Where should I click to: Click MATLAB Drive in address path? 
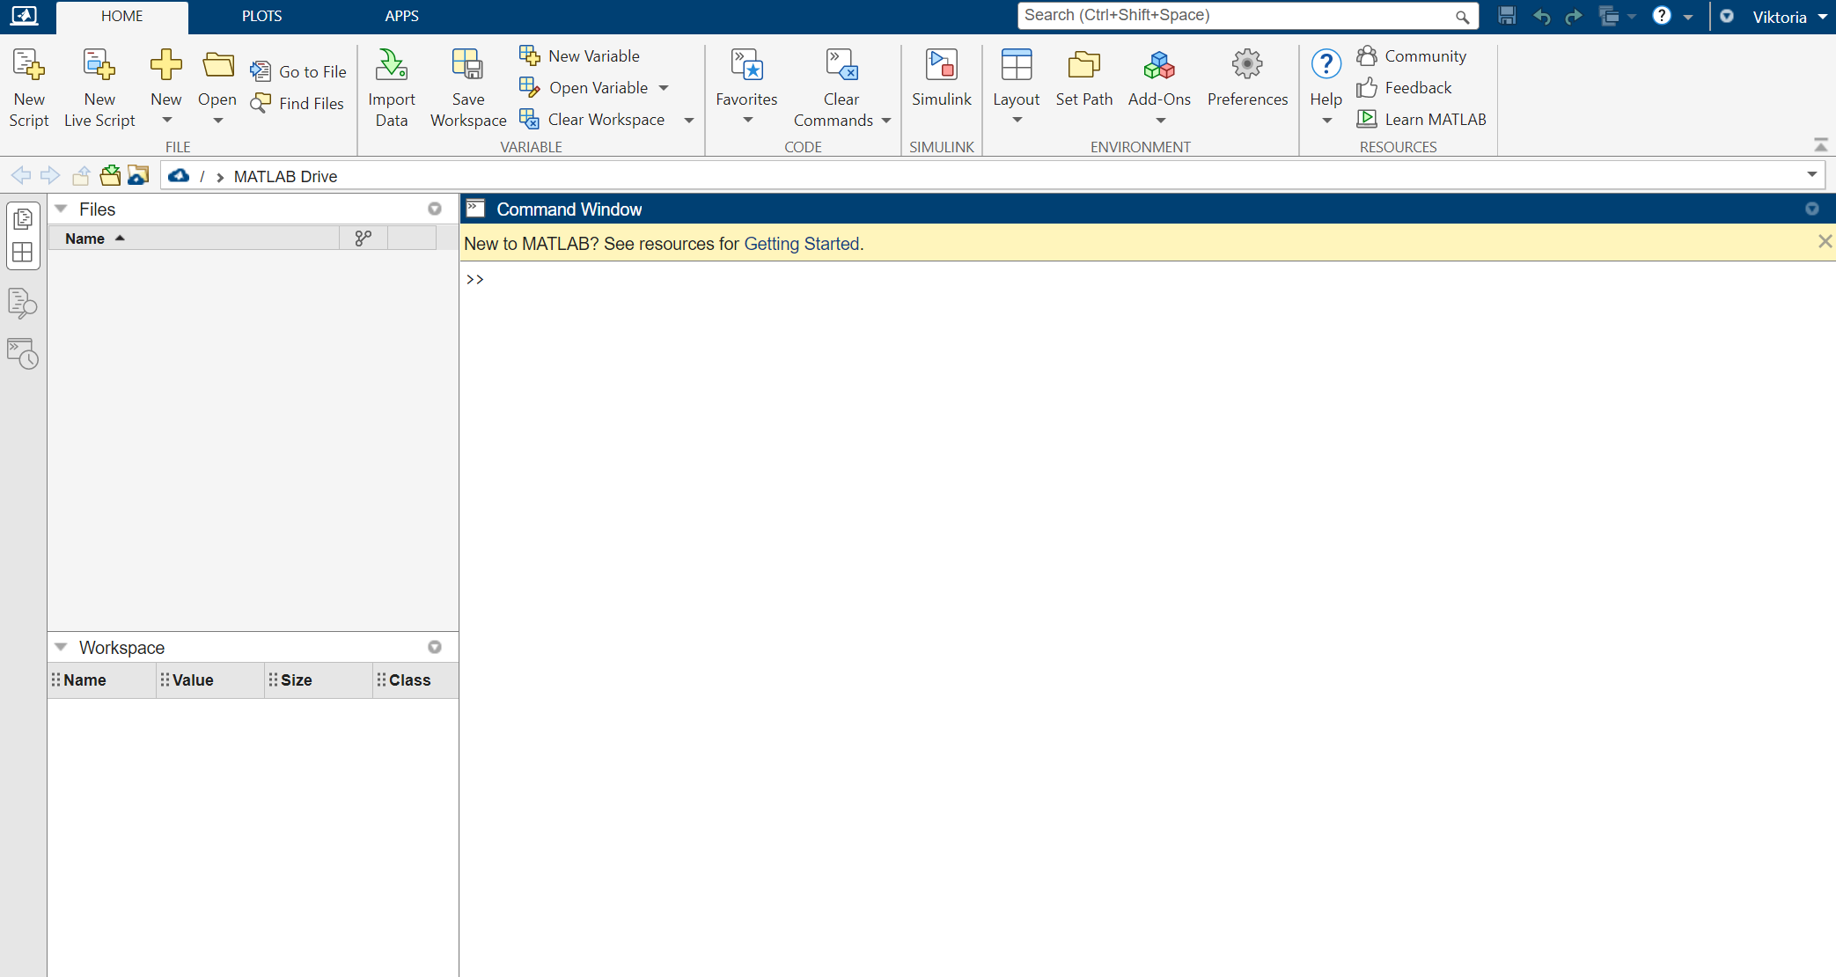(x=285, y=176)
